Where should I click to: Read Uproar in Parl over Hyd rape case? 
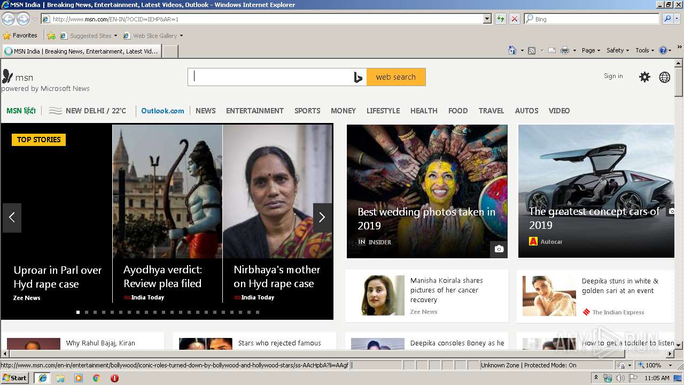(x=57, y=277)
